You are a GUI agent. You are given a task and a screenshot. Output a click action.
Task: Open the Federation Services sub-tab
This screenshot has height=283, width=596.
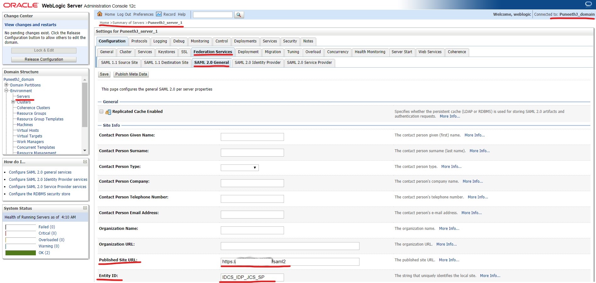pos(213,52)
